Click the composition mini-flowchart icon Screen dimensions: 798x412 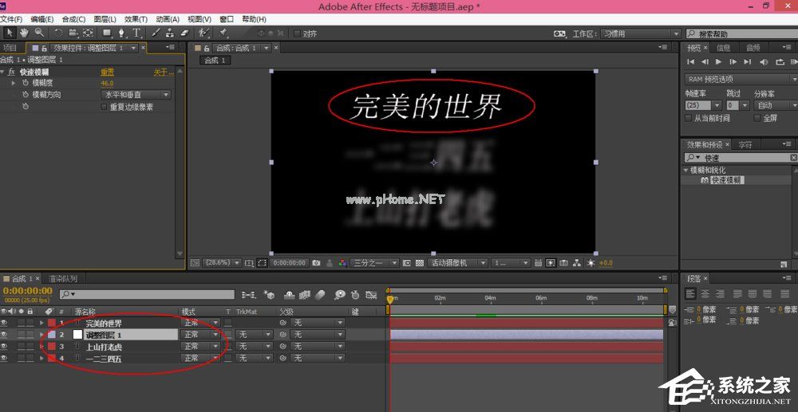pyautogui.click(x=248, y=295)
